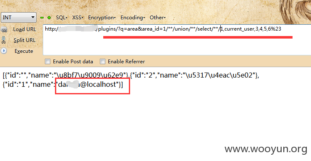This screenshot has width=311, height=161.
Task: Click the green minus icon
Action: 42,18
